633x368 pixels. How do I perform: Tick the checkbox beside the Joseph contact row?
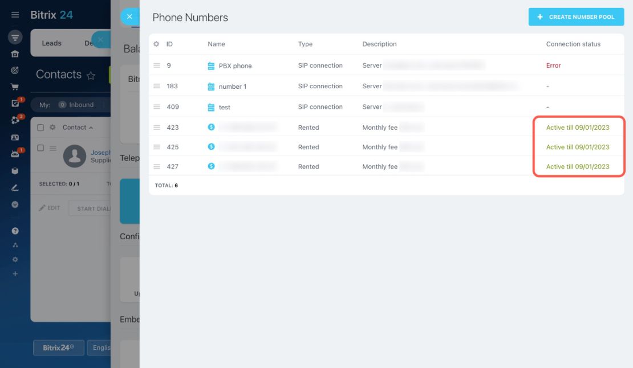[40, 148]
